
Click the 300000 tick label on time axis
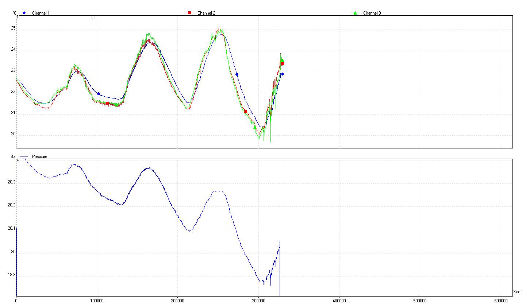[x=258, y=301]
